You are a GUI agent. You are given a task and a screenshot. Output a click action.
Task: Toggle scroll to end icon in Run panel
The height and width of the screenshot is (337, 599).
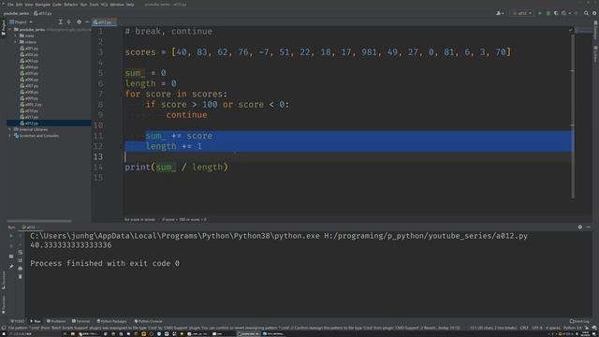point(21,260)
